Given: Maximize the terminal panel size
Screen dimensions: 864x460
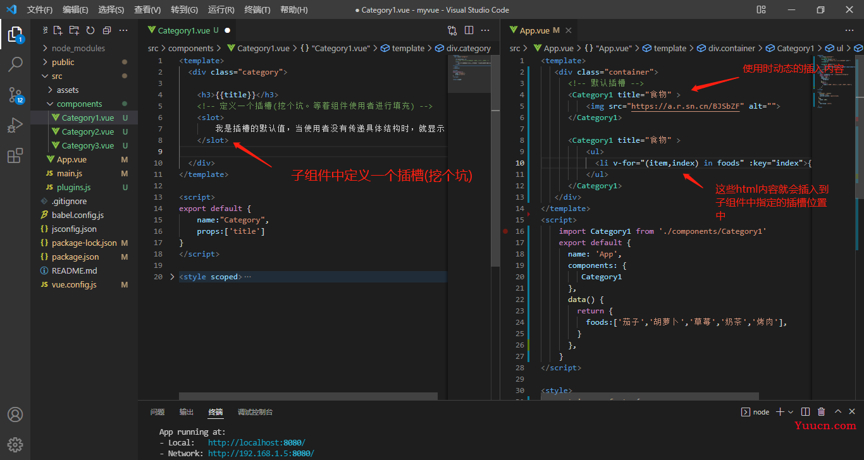Looking at the screenshot, I should click(837, 412).
